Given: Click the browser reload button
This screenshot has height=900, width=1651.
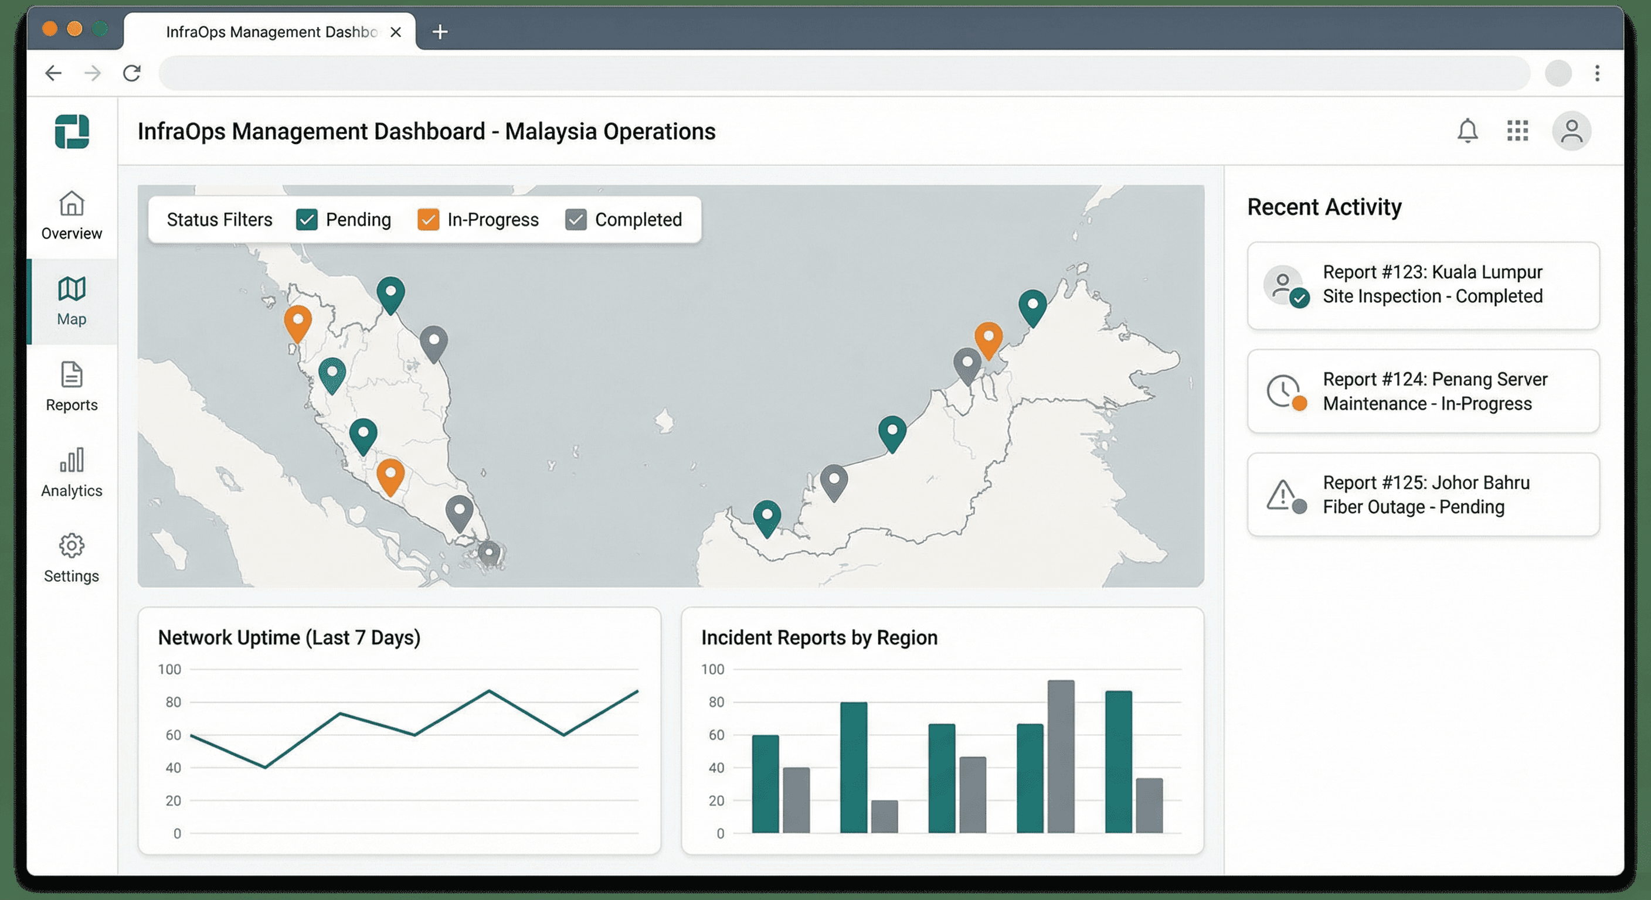Looking at the screenshot, I should point(132,73).
